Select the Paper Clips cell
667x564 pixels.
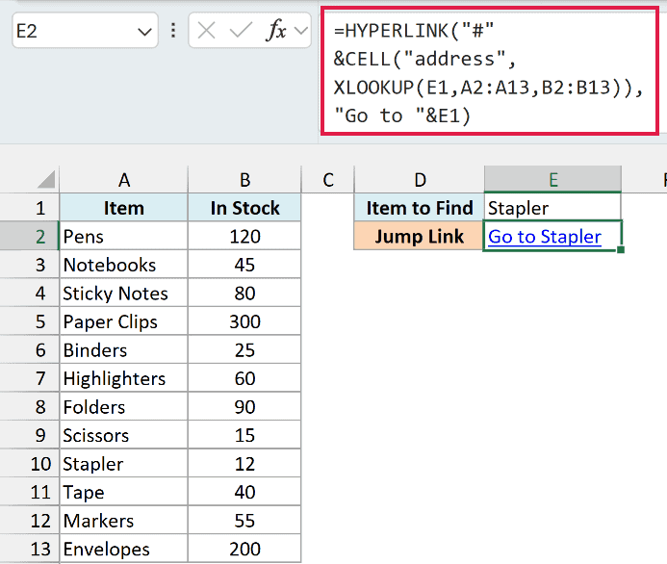pyautogui.click(x=124, y=321)
